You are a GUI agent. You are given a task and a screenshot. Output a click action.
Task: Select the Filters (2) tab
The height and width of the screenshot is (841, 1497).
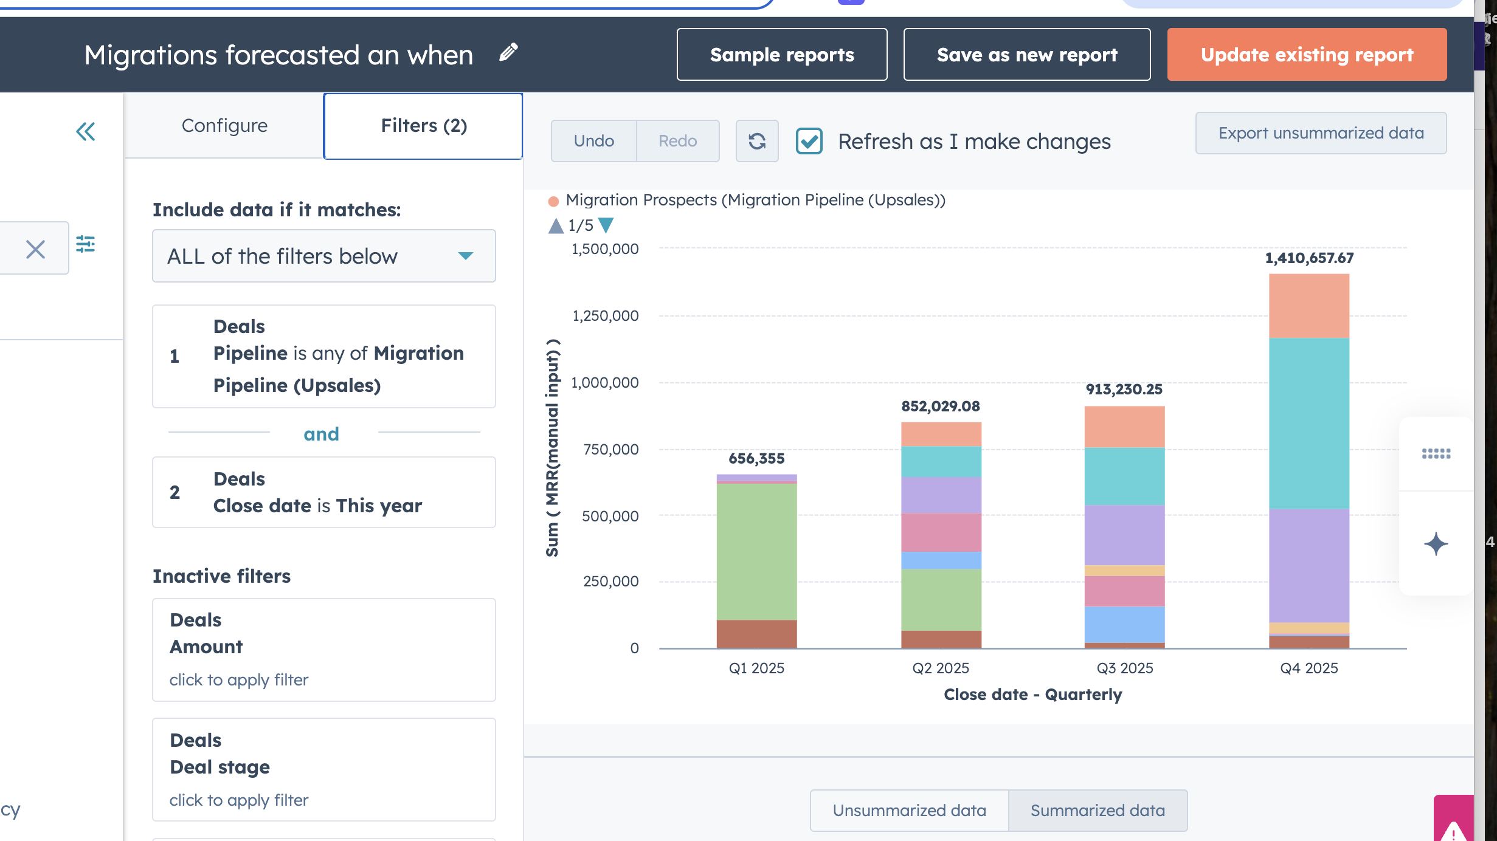tap(423, 126)
